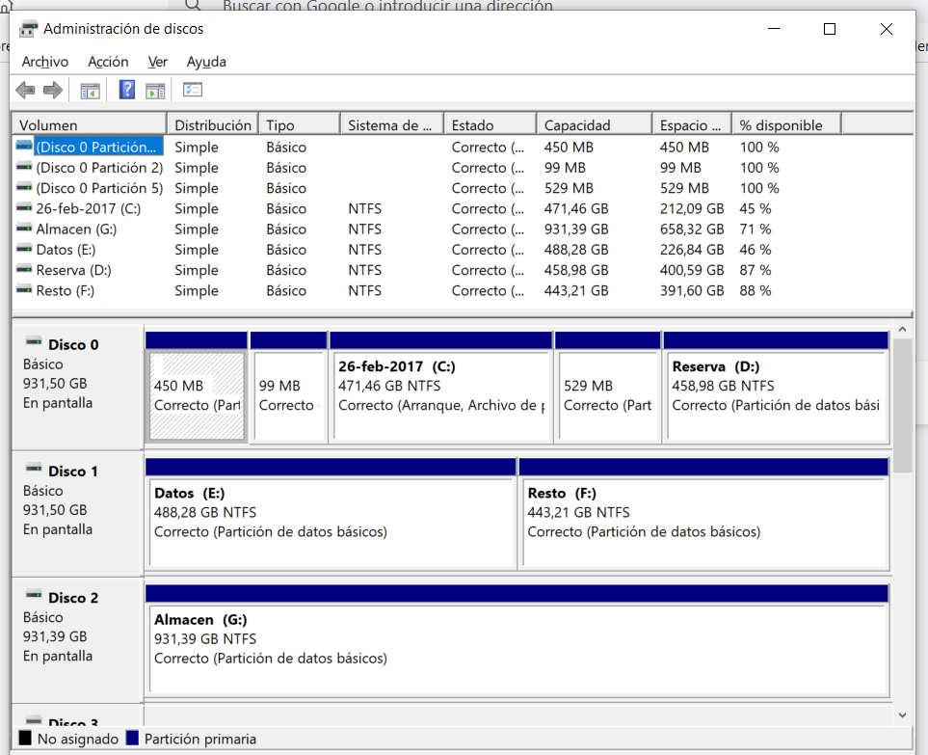Click the show/hide console tree icon
The image size is (928, 755).
coord(91,91)
